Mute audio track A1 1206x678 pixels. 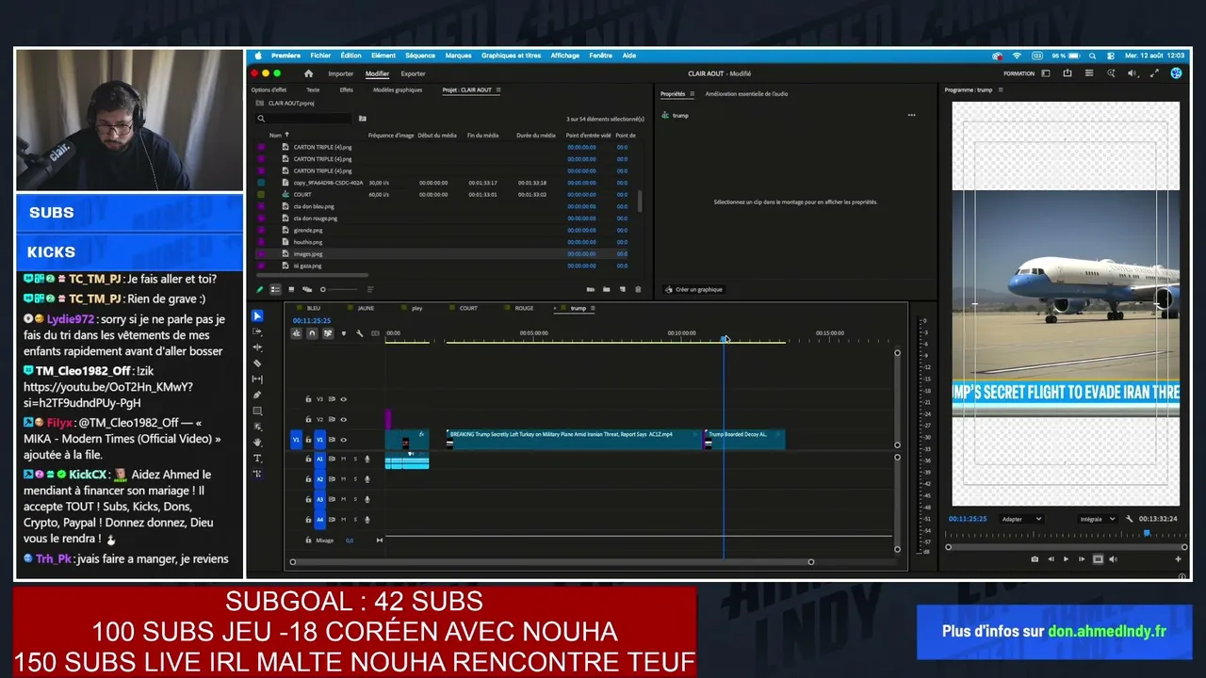point(343,460)
